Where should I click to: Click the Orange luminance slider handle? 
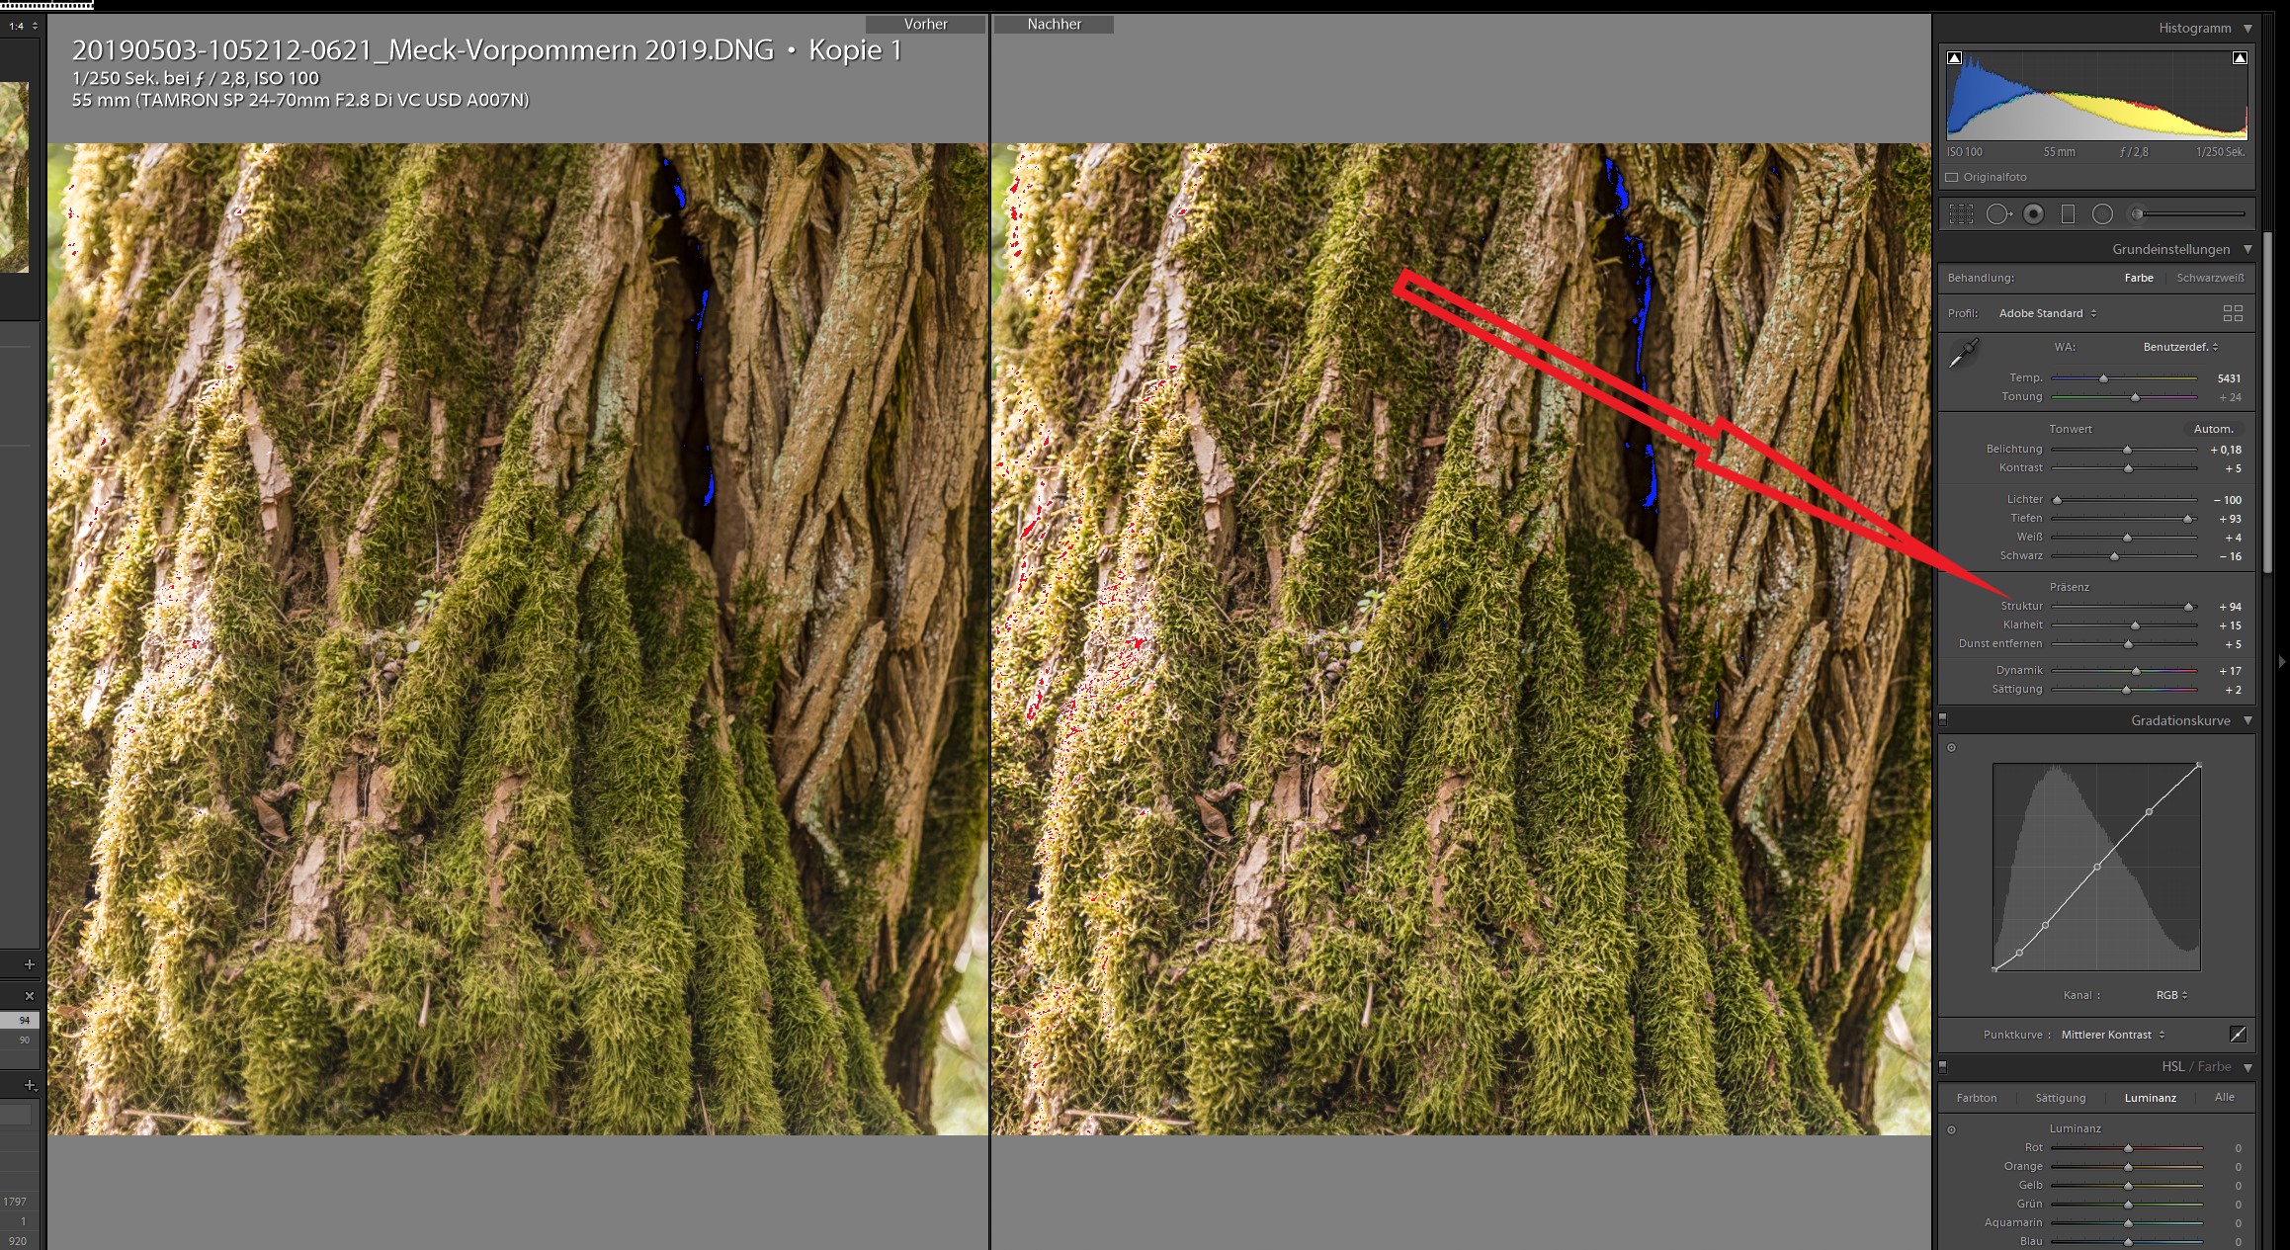pyautogui.click(x=2128, y=1167)
